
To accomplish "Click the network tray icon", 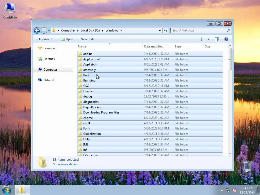I will tap(228, 190).
